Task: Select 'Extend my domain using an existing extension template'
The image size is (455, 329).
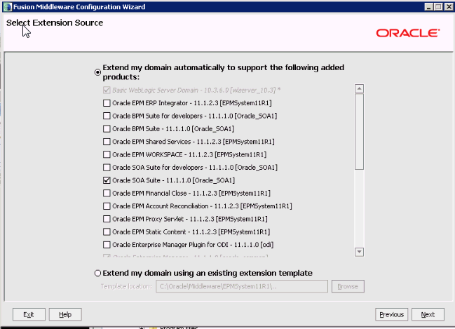Action: (97, 274)
